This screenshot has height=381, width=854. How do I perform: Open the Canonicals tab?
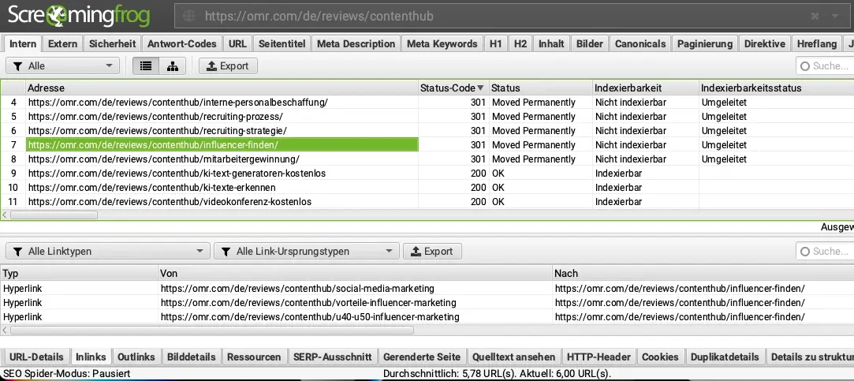[640, 43]
